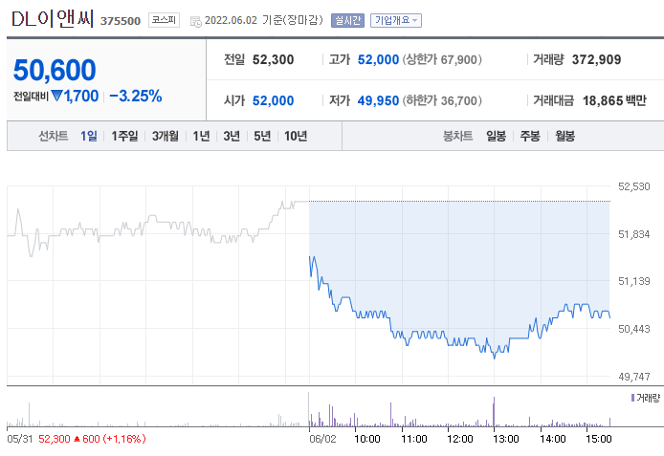Click the 시가 value 52,000
This screenshot has width=664, height=456.
(x=273, y=100)
